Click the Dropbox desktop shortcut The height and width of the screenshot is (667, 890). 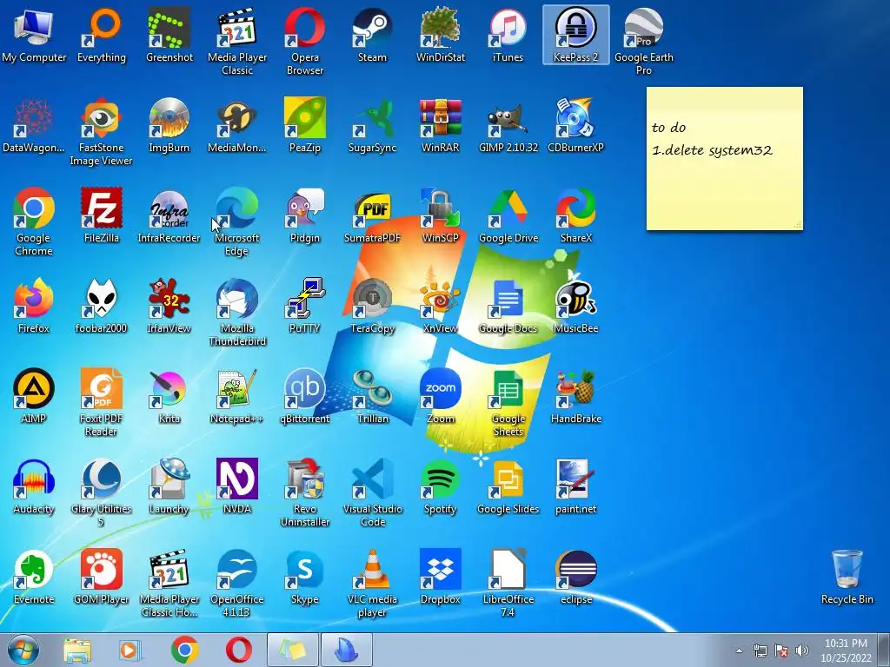point(441,577)
